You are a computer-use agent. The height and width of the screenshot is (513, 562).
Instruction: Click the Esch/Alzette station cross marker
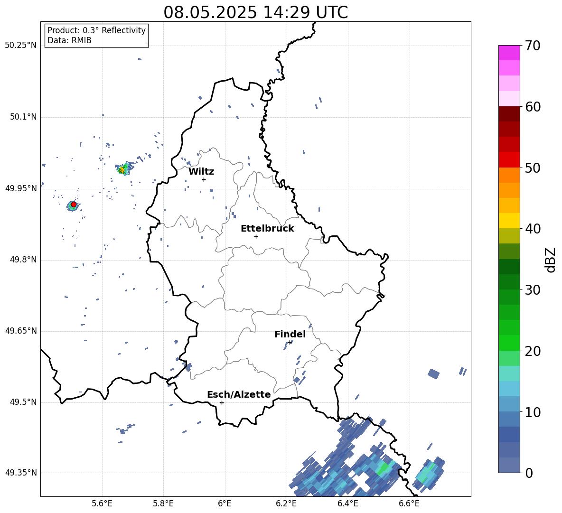coord(222,402)
